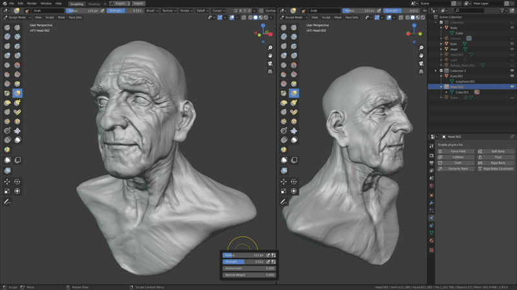Image resolution: width=517 pixels, height=290 pixels.
Task: Click the zoom magnifier gizmo in right viewport
Action: click(421, 48)
